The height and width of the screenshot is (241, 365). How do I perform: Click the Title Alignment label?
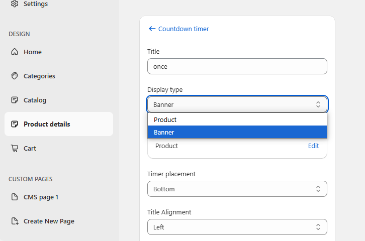click(169, 212)
